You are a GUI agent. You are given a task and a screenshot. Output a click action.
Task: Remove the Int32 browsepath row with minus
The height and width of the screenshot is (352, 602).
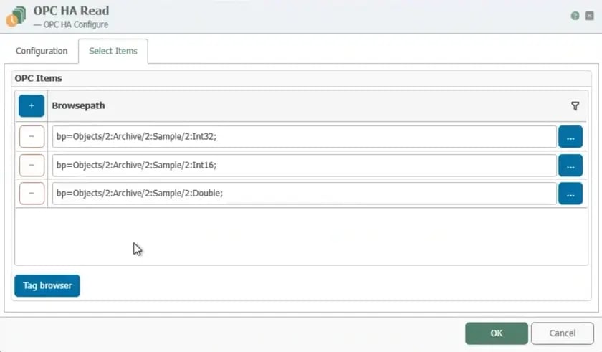point(31,137)
